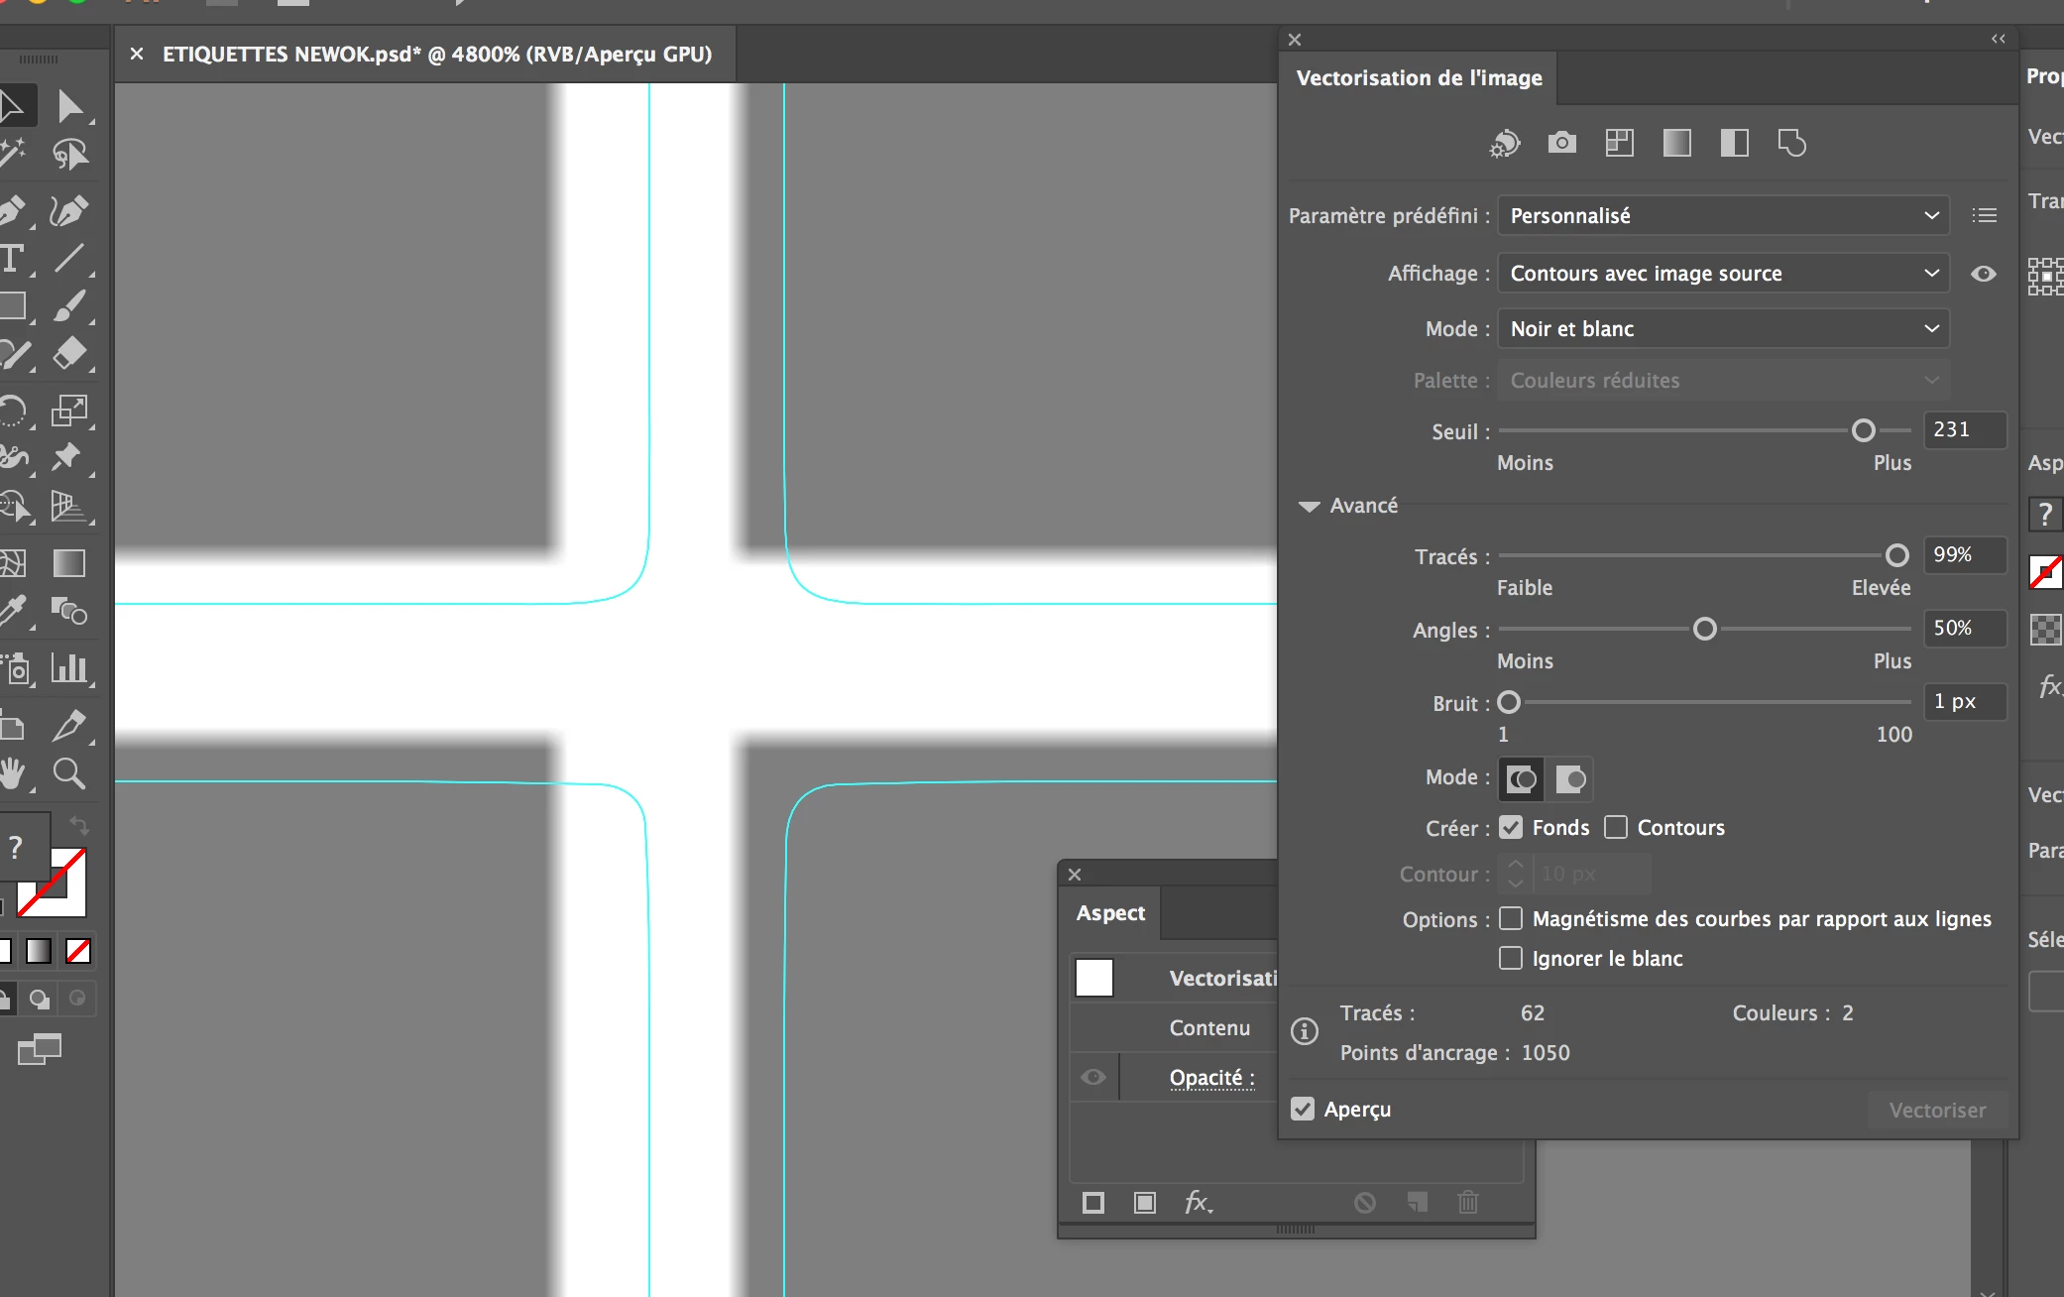Uncheck the Aperçu preview checkbox
This screenshot has width=2064, height=1297.
coord(1303,1109)
